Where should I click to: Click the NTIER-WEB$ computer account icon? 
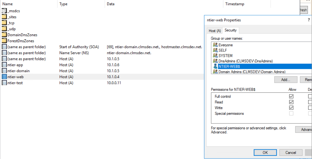pos(215,66)
